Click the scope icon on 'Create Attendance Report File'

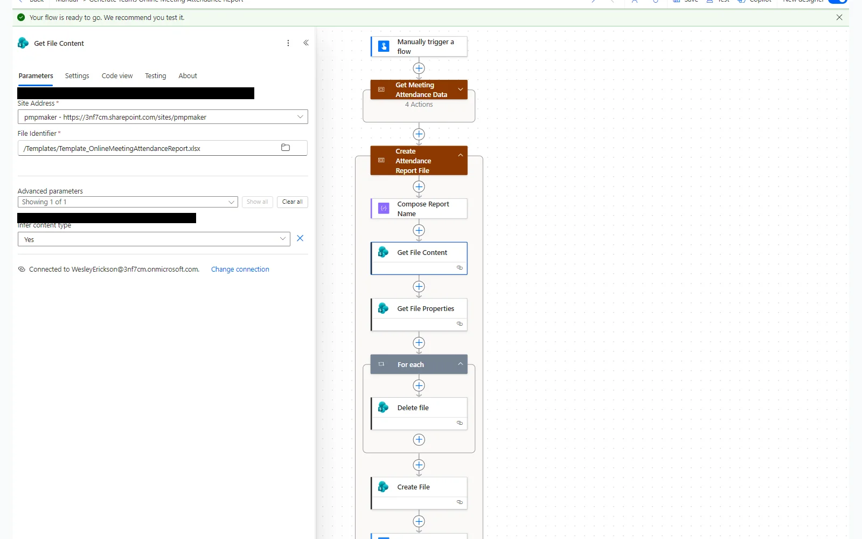(381, 161)
